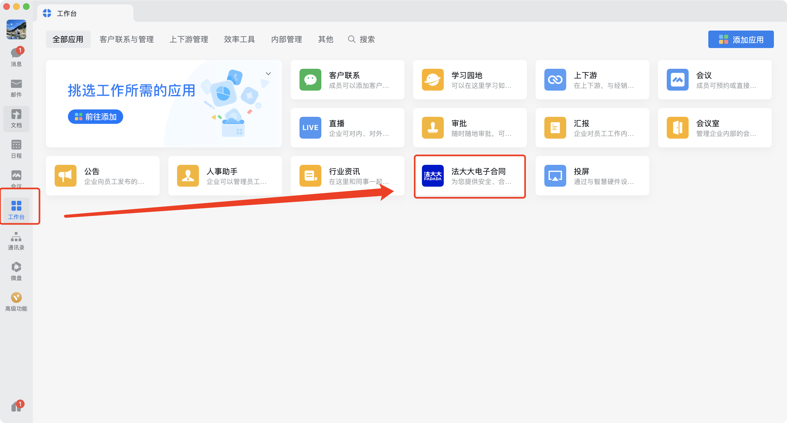The image size is (787, 423).
Task: Open the 人事助手 person icon
Action: click(188, 176)
